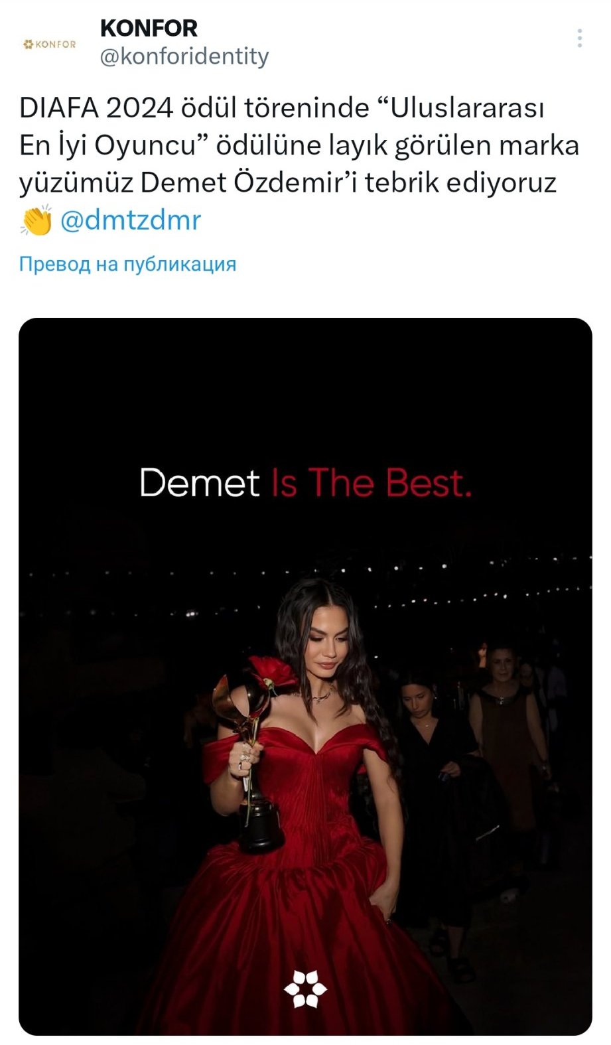This screenshot has width=611, height=1045.
Task: Click the KONFOR display name
Action: click(149, 28)
